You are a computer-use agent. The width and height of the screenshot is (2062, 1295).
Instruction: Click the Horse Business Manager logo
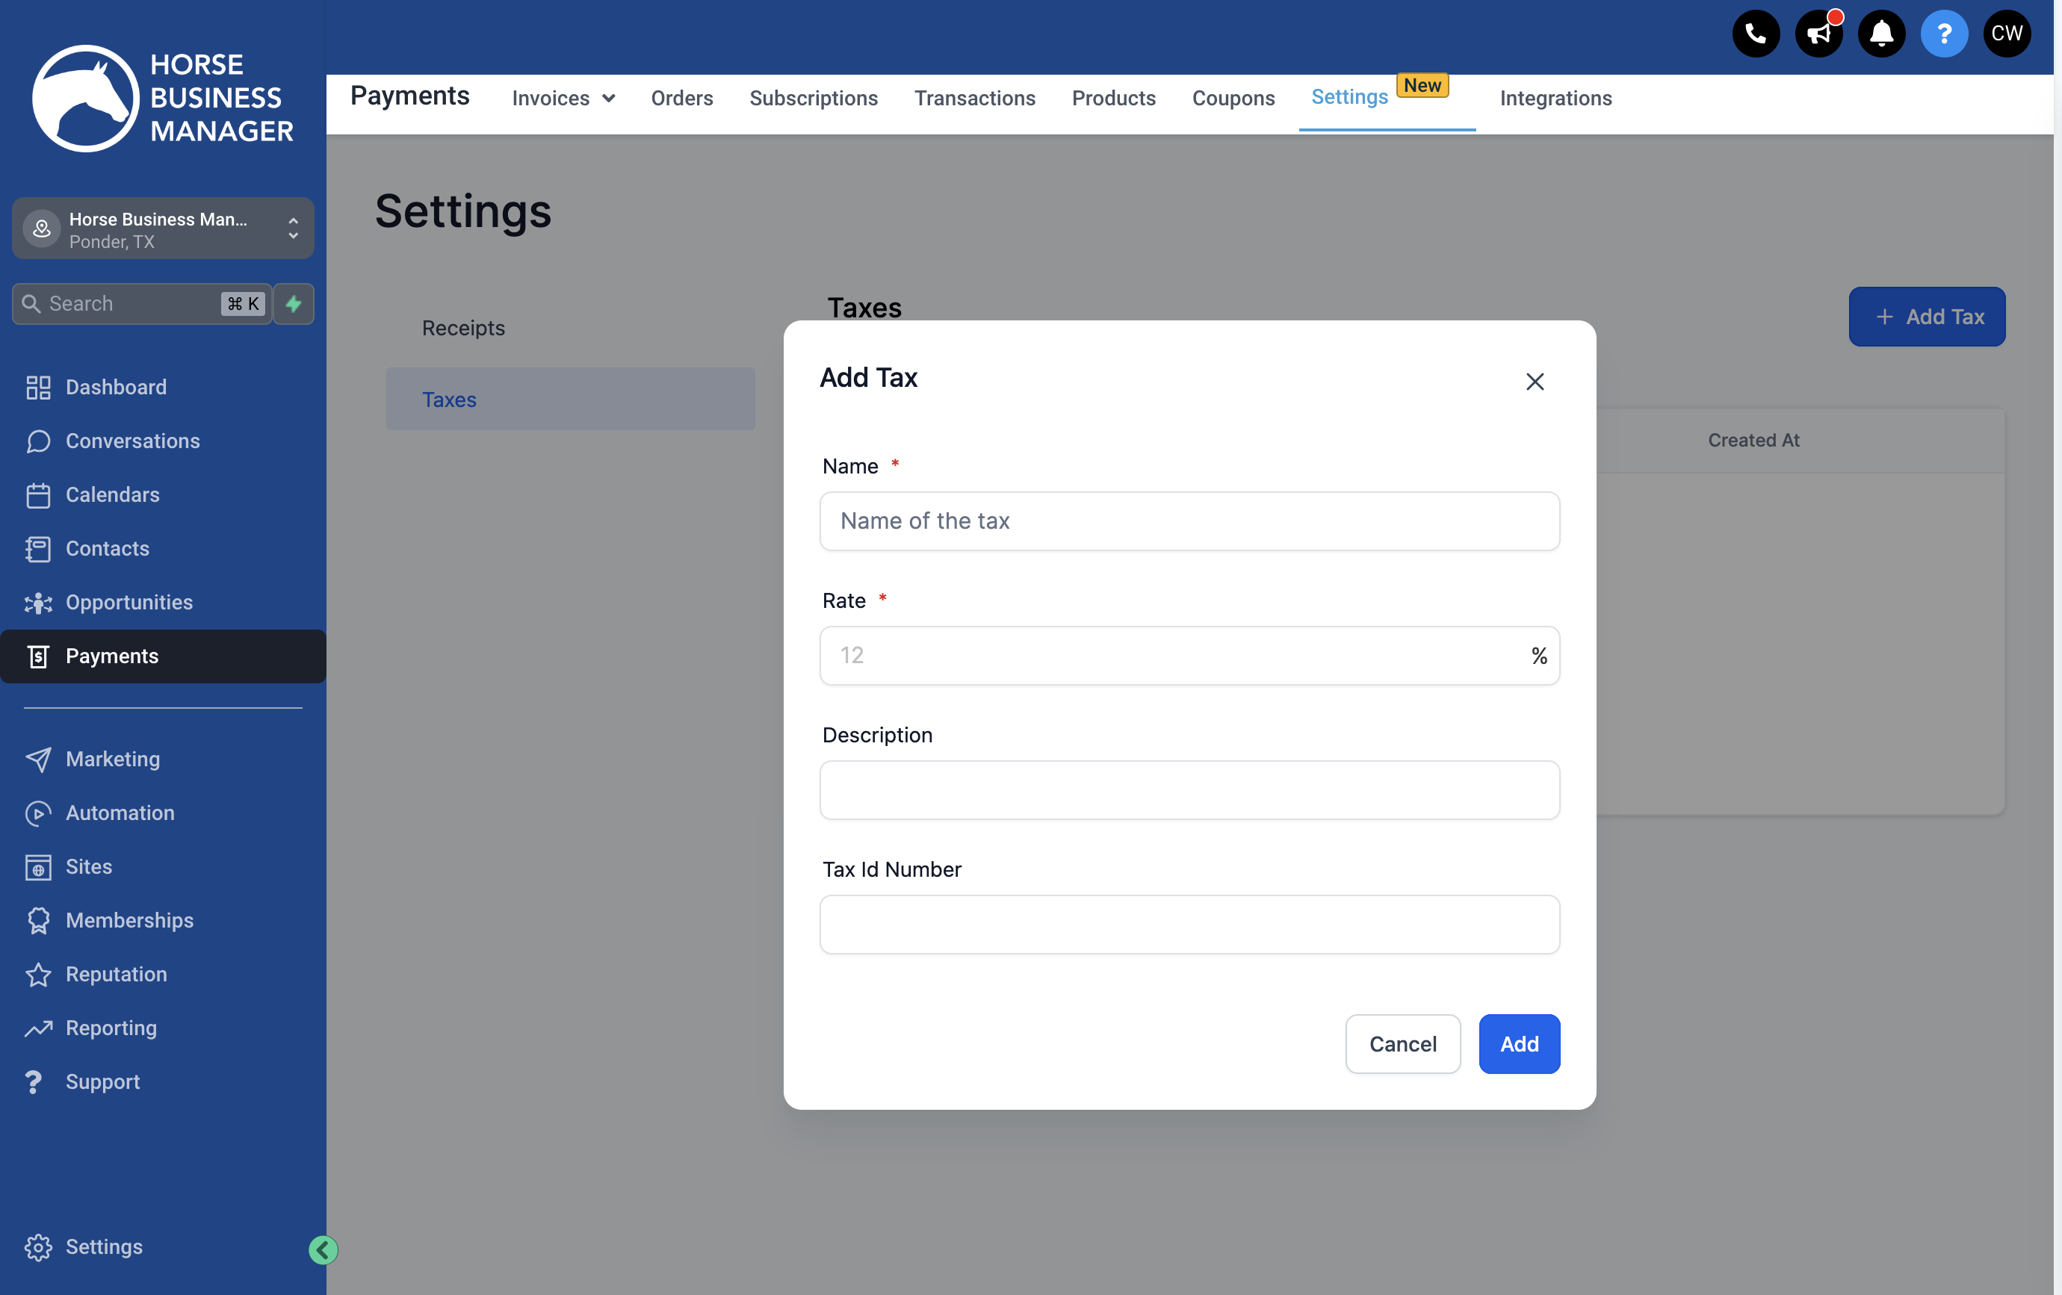163,98
